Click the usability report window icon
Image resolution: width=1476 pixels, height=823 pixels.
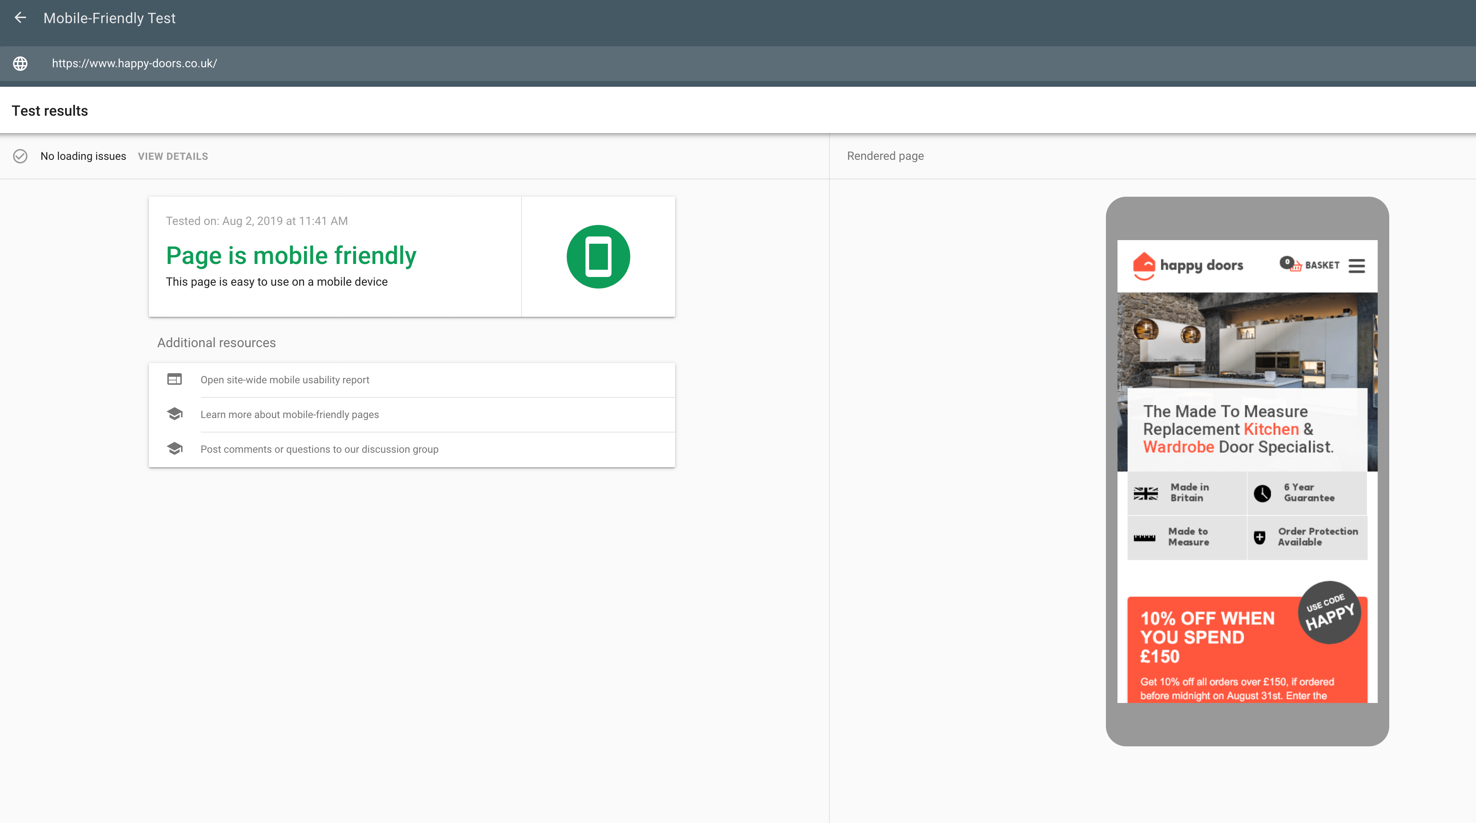pos(175,379)
